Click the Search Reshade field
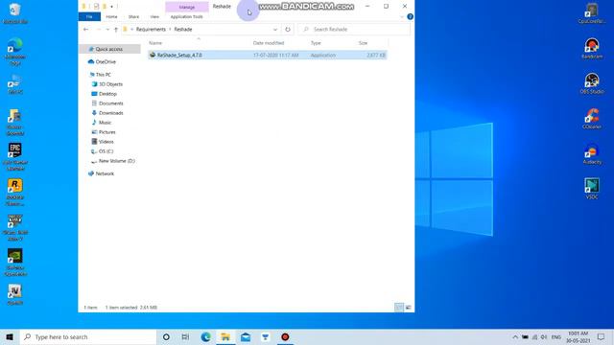 [x=354, y=30]
